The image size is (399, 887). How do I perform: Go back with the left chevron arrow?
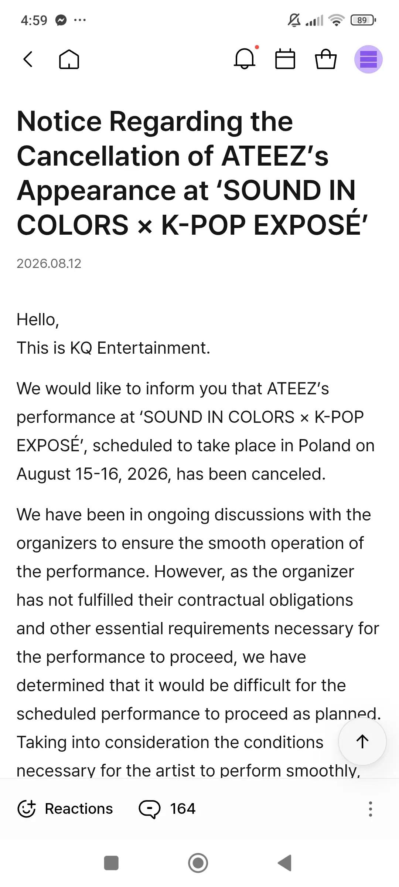pyautogui.click(x=28, y=59)
